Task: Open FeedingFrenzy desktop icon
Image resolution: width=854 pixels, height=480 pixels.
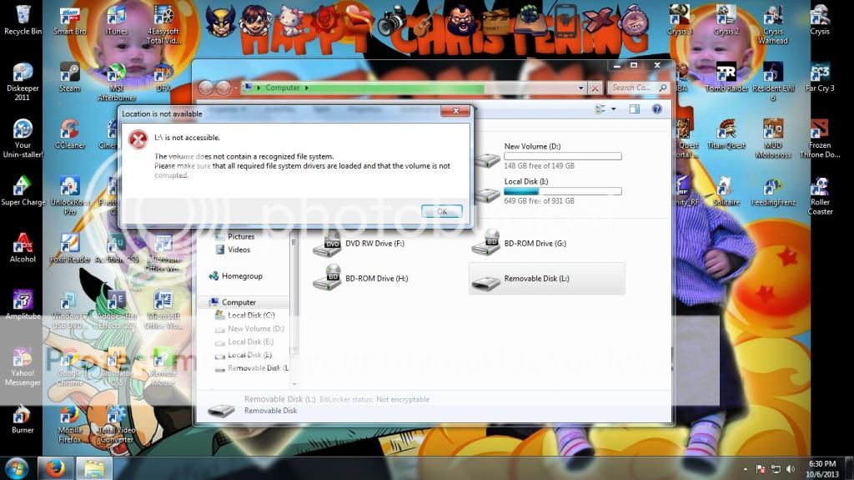Action: tap(773, 191)
